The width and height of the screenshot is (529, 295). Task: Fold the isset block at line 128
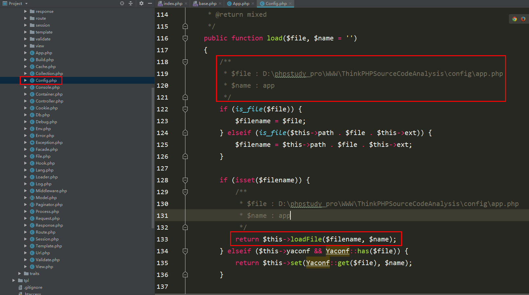point(185,180)
